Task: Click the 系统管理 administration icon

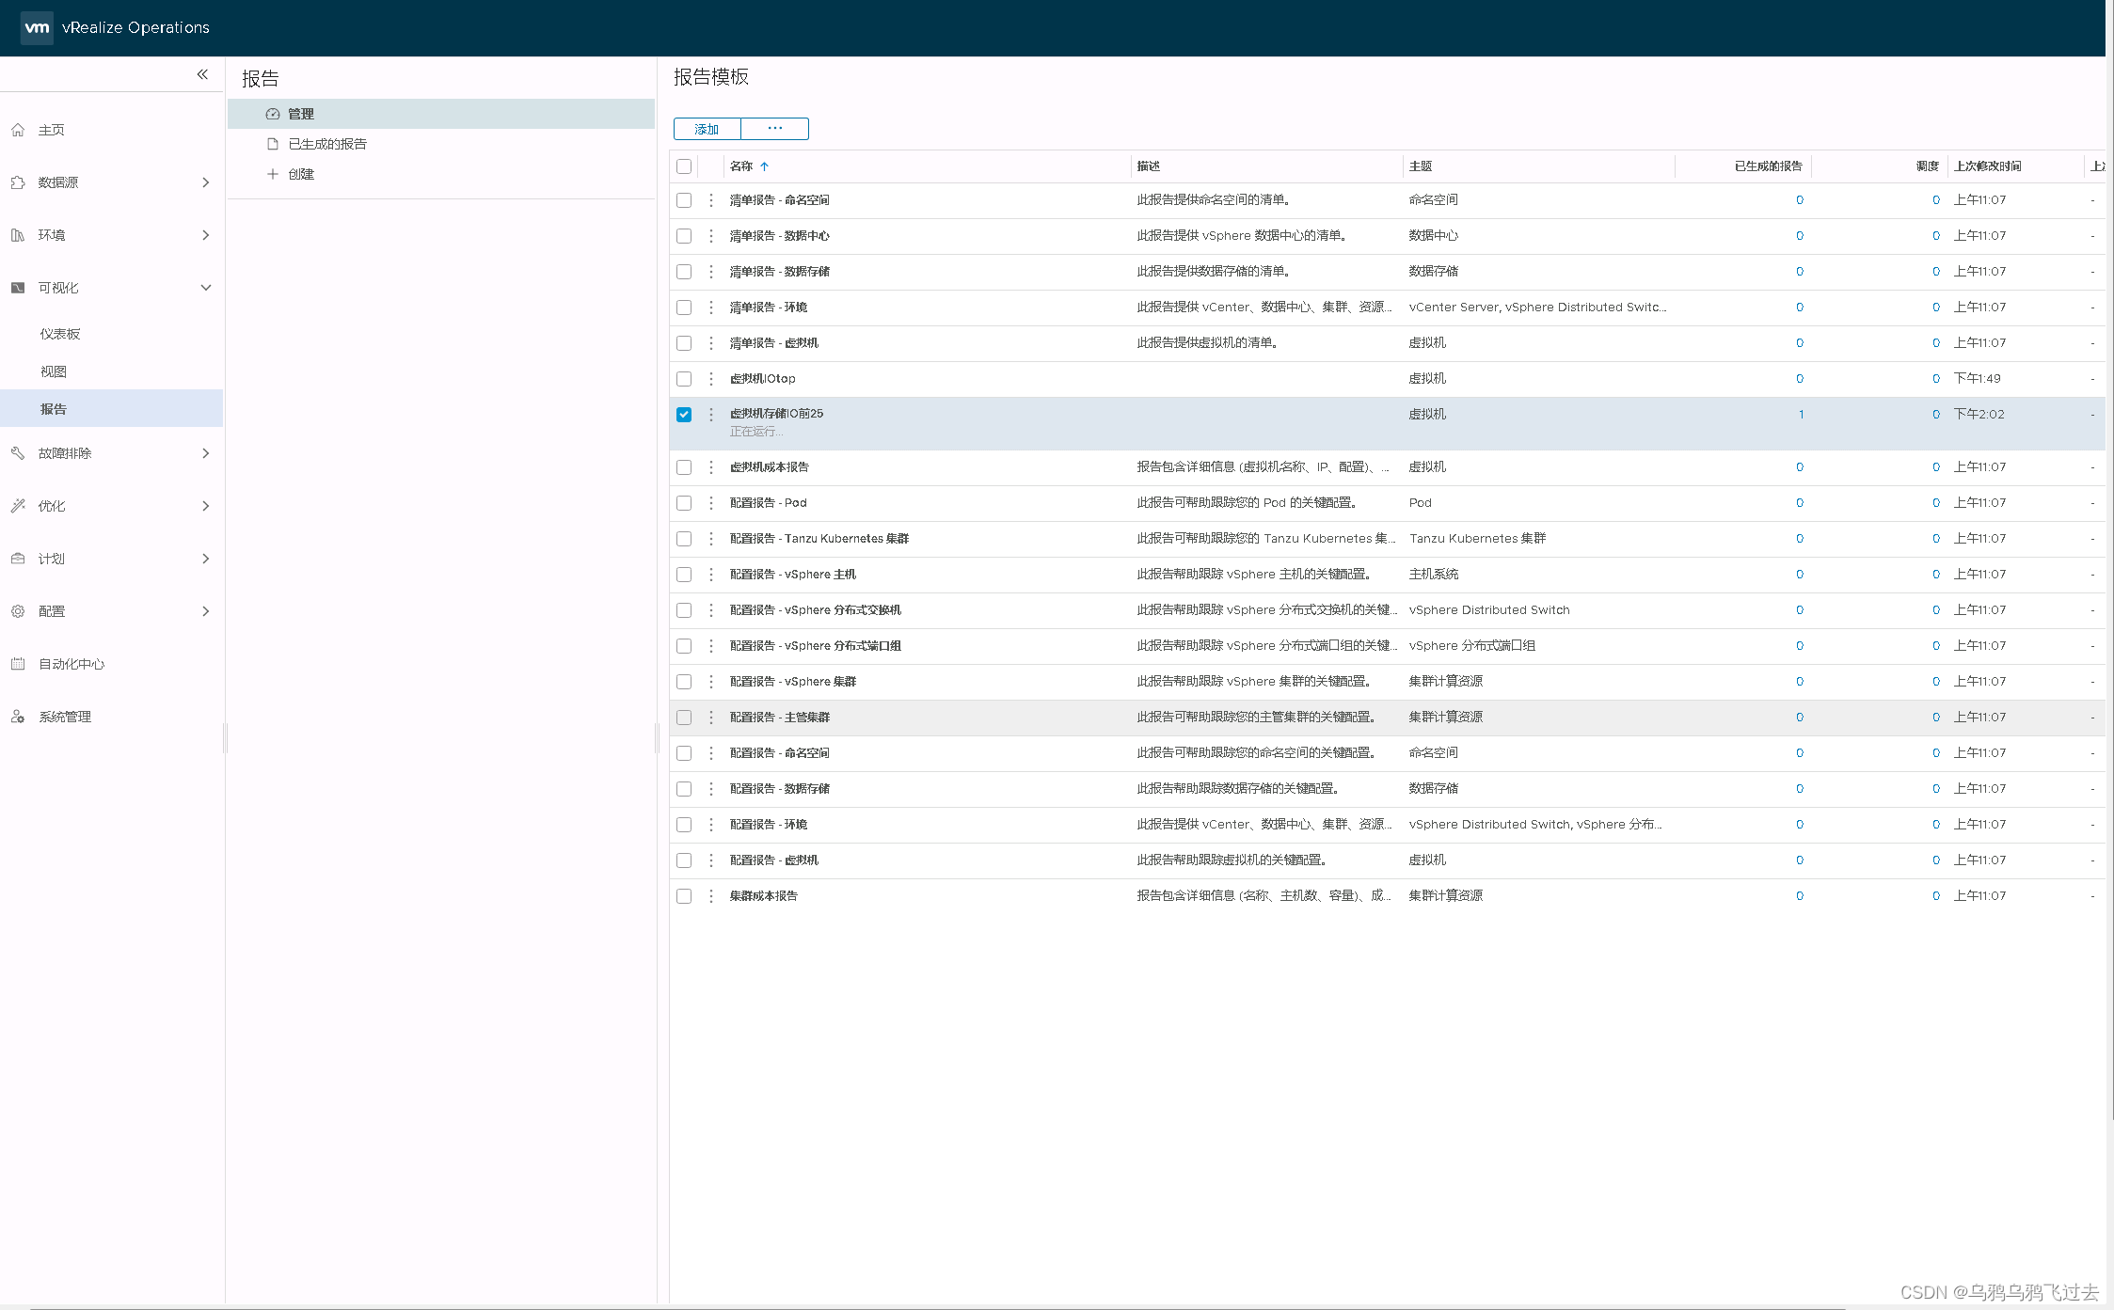Action: click(18, 717)
